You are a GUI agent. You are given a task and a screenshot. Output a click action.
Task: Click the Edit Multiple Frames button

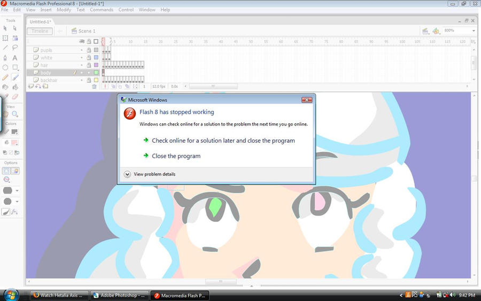click(x=127, y=87)
